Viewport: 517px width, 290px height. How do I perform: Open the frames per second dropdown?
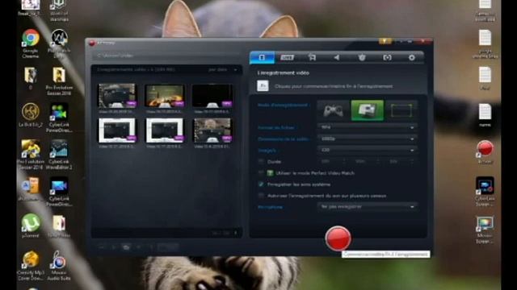[368, 150]
